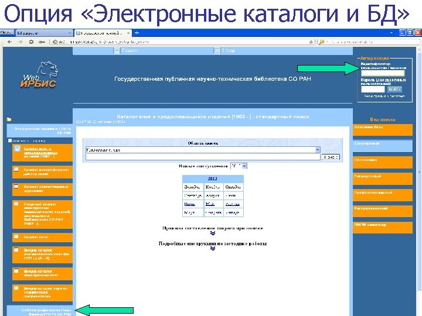Click the browser address bar

point(183,42)
